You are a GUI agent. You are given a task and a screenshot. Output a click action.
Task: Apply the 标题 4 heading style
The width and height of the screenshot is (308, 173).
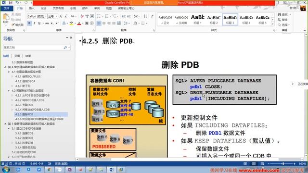pos(246,19)
